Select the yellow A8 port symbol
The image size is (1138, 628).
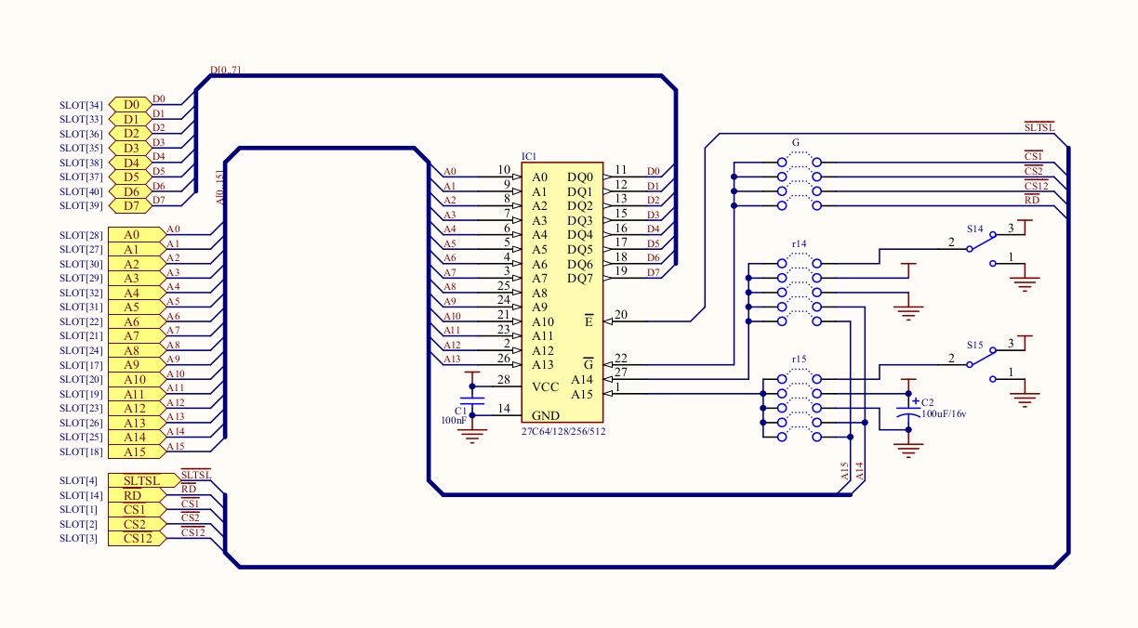coord(136,350)
